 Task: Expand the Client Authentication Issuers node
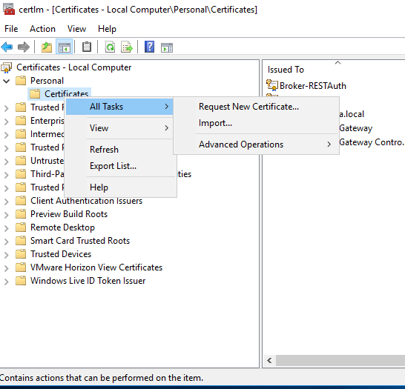pyautogui.click(x=7, y=202)
